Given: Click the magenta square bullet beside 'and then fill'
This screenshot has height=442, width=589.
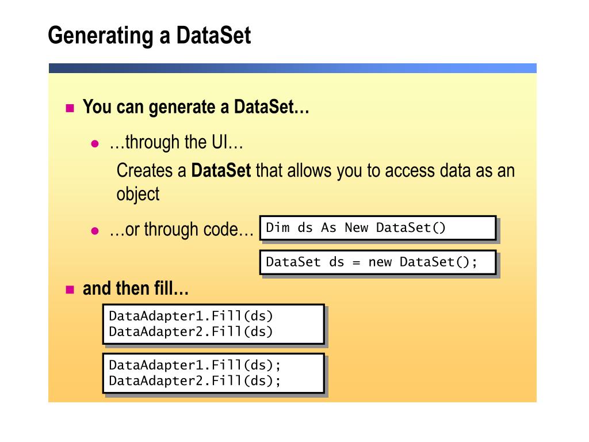Looking at the screenshot, I should tap(70, 289).
